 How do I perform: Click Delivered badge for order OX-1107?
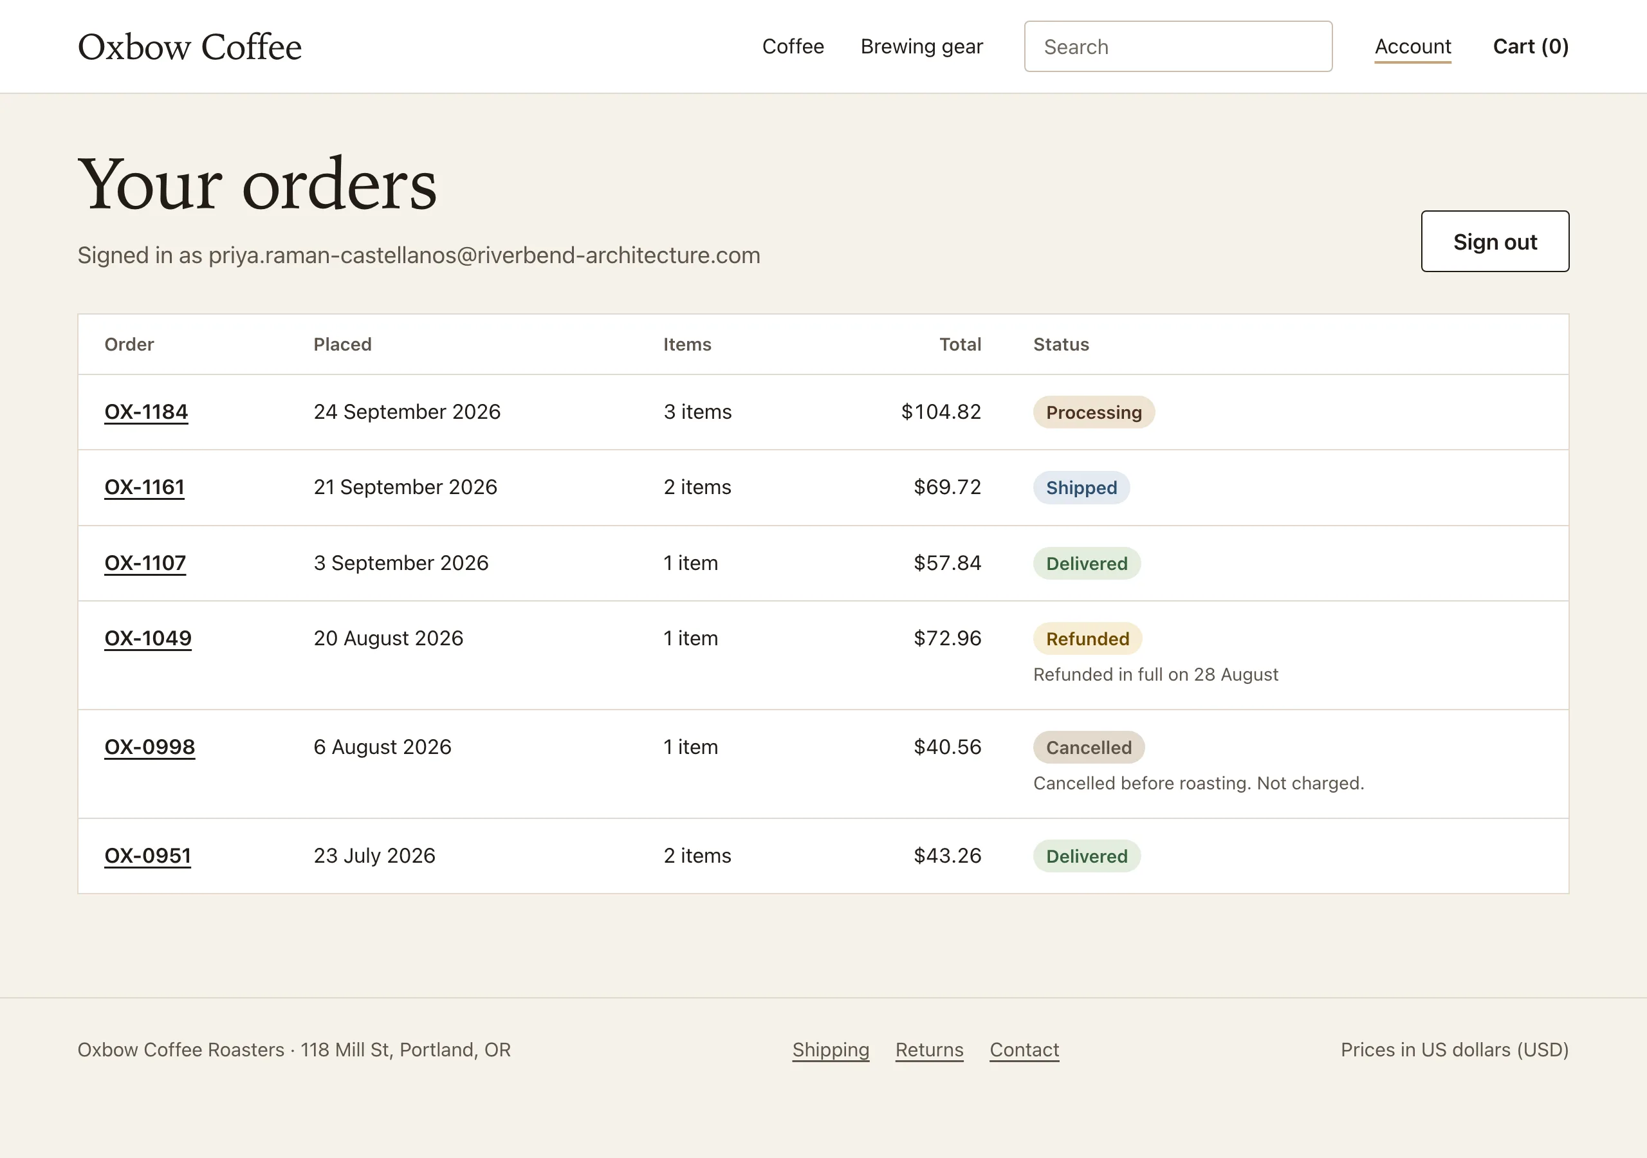coord(1086,563)
